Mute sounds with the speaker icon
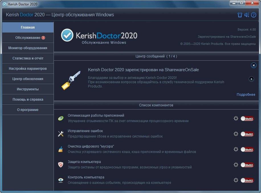 point(247,15)
